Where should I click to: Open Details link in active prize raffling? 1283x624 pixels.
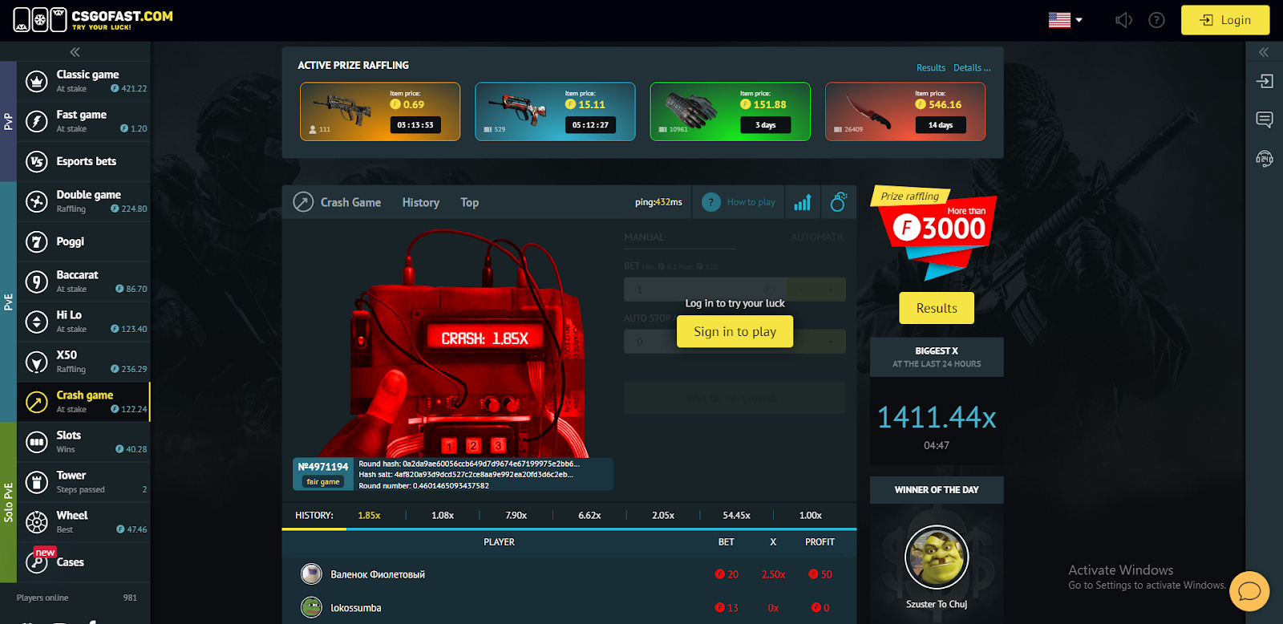pos(972,68)
